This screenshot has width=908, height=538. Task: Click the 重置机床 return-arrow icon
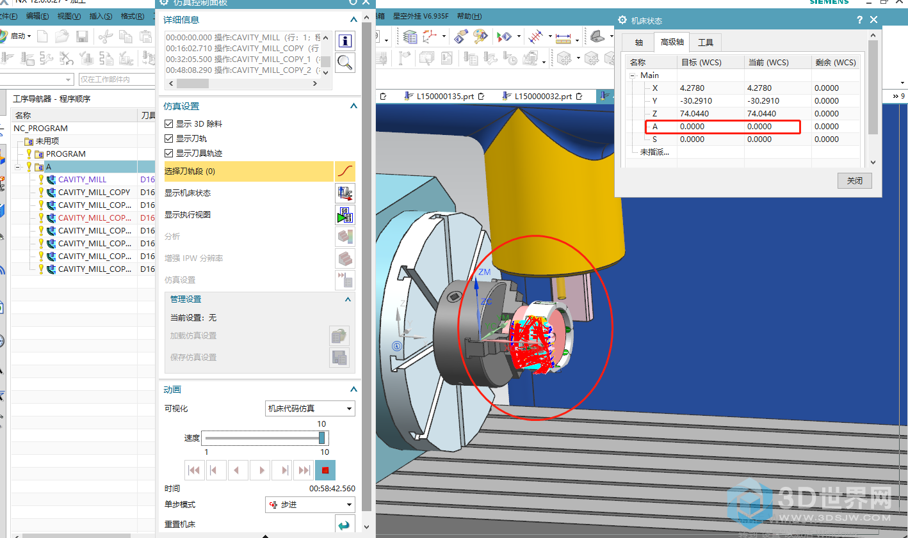pos(345,525)
